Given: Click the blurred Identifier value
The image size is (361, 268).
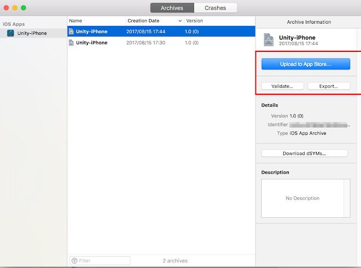Looking at the screenshot, I should click(320, 125).
